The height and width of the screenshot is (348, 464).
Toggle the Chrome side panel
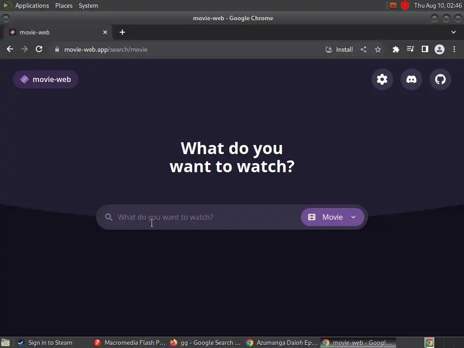pos(425,49)
